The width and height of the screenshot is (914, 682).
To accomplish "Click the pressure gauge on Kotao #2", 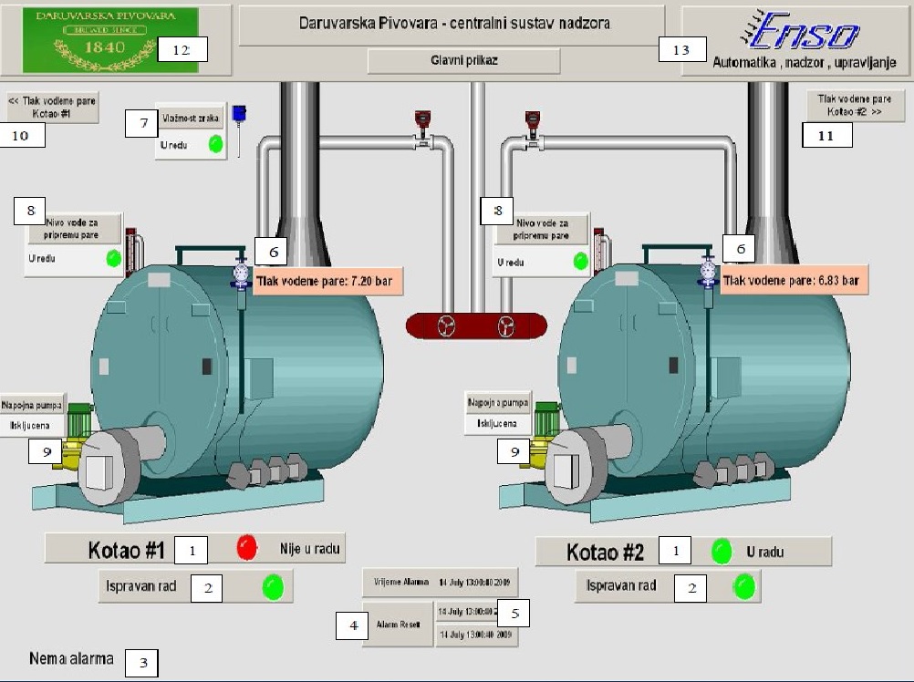I will tap(708, 272).
